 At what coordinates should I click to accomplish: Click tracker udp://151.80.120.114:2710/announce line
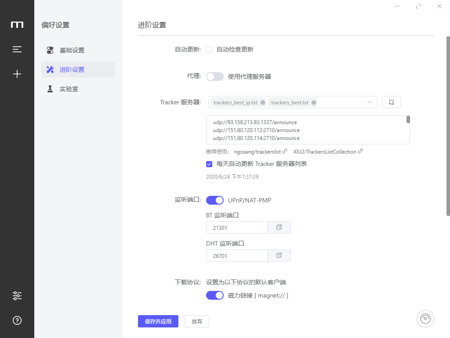coord(256,138)
